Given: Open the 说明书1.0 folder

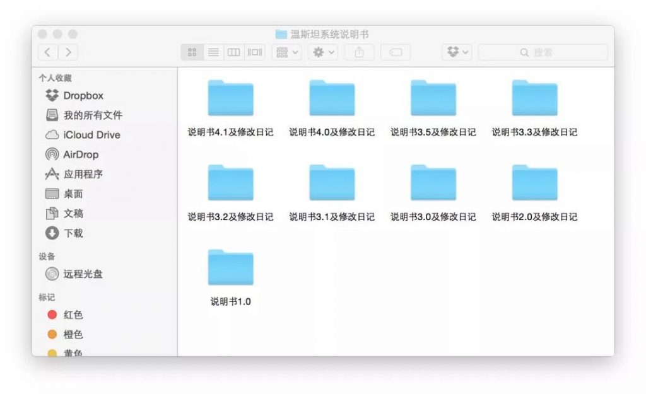Looking at the screenshot, I should pos(230,267).
